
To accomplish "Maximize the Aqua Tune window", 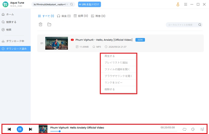I will pyautogui.click(x=198, y=4).
